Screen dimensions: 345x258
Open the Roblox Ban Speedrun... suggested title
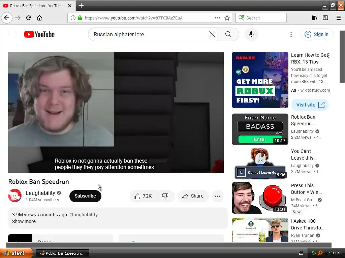click(303, 120)
